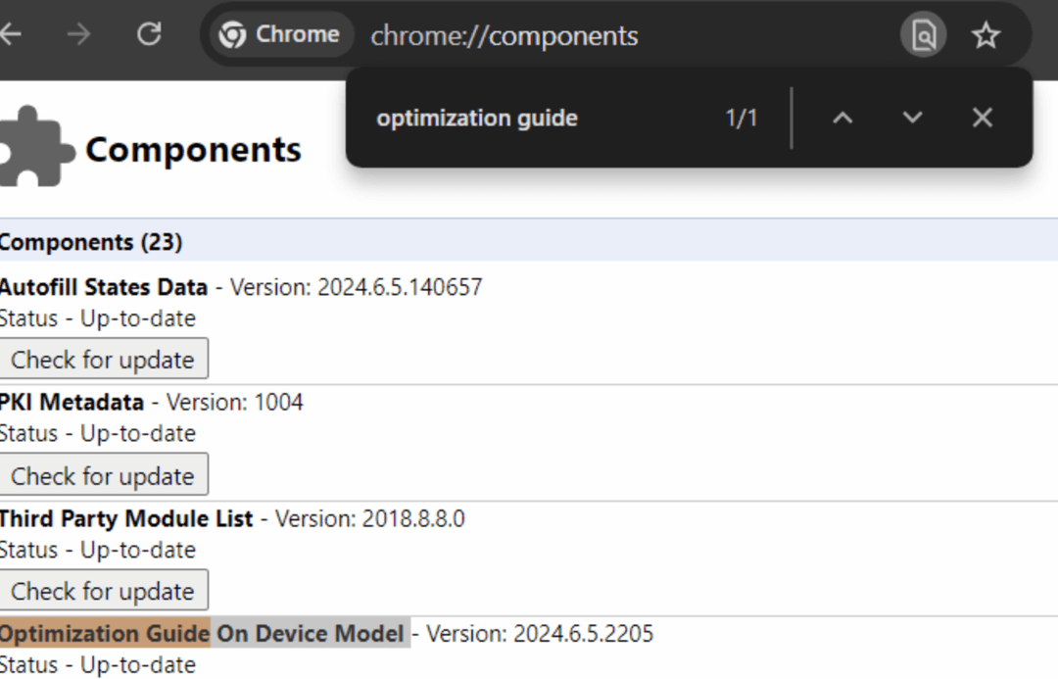The height and width of the screenshot is (679, 1058).
Task: Click 'Version: 2024.6.5.2205' text
Action: pos(540,634)
